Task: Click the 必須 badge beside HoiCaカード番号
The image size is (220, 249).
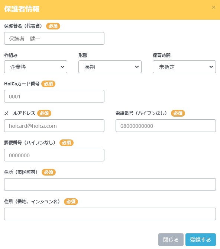Action: point(48,84)
